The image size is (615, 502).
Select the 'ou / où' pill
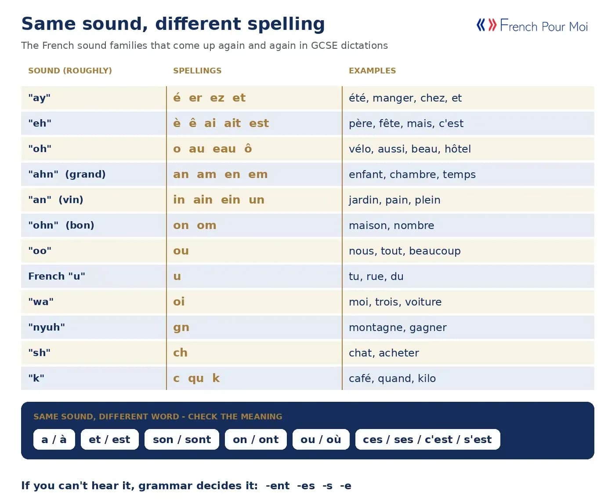[x=321, y=439]
